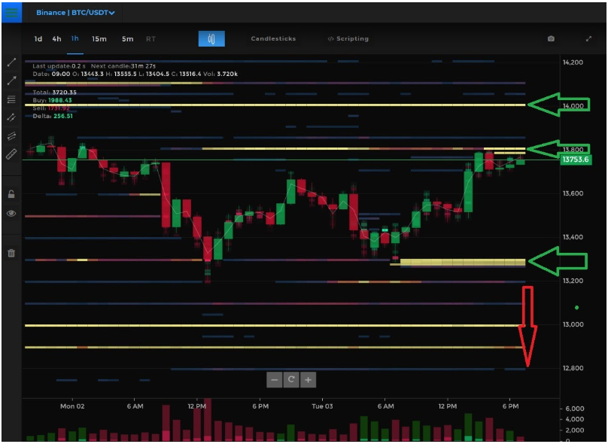
Task: Switch to the 15m timeframe
Action: pos(99,39)
